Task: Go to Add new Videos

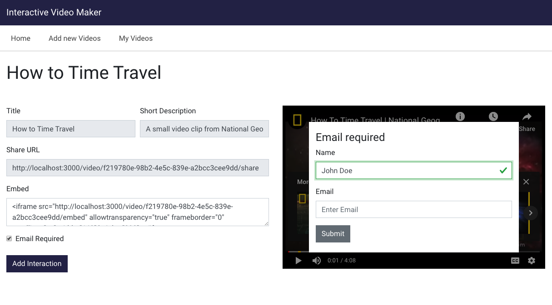Action: pyautogui.click(x=75, y=39)
